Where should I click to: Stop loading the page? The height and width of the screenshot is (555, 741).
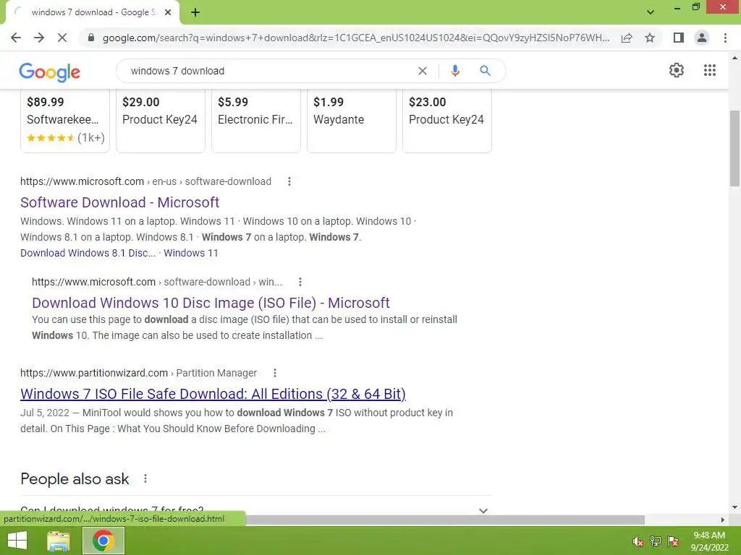point(62,38)
